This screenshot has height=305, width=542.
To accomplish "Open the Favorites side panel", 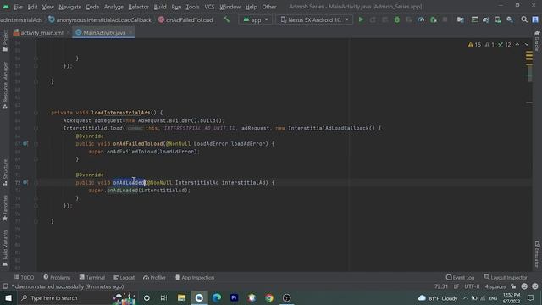I will tap(5, 208).
